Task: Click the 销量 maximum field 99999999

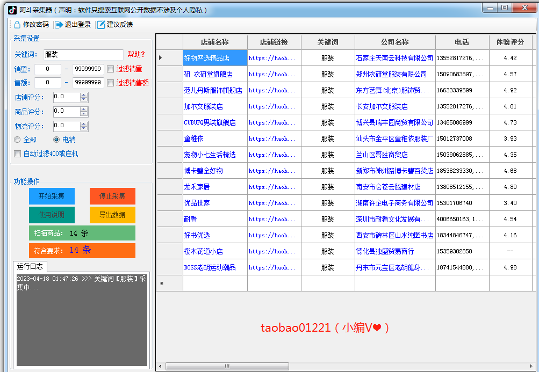Action: click(x=88, y=69)
